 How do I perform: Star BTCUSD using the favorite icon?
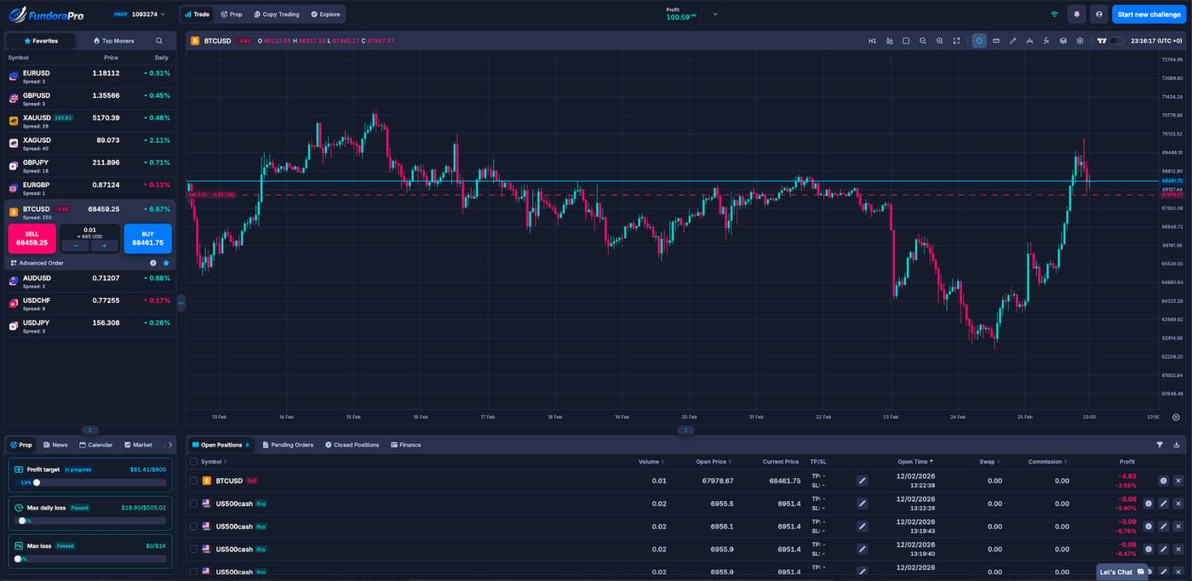(166, 263)
